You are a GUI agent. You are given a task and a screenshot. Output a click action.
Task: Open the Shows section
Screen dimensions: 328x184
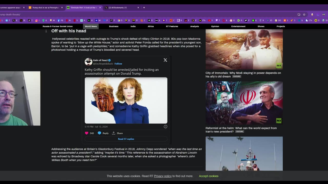[261, 26]
